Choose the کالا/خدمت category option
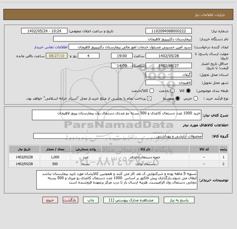This screenshot has height=229, width=237. (152, 91)
